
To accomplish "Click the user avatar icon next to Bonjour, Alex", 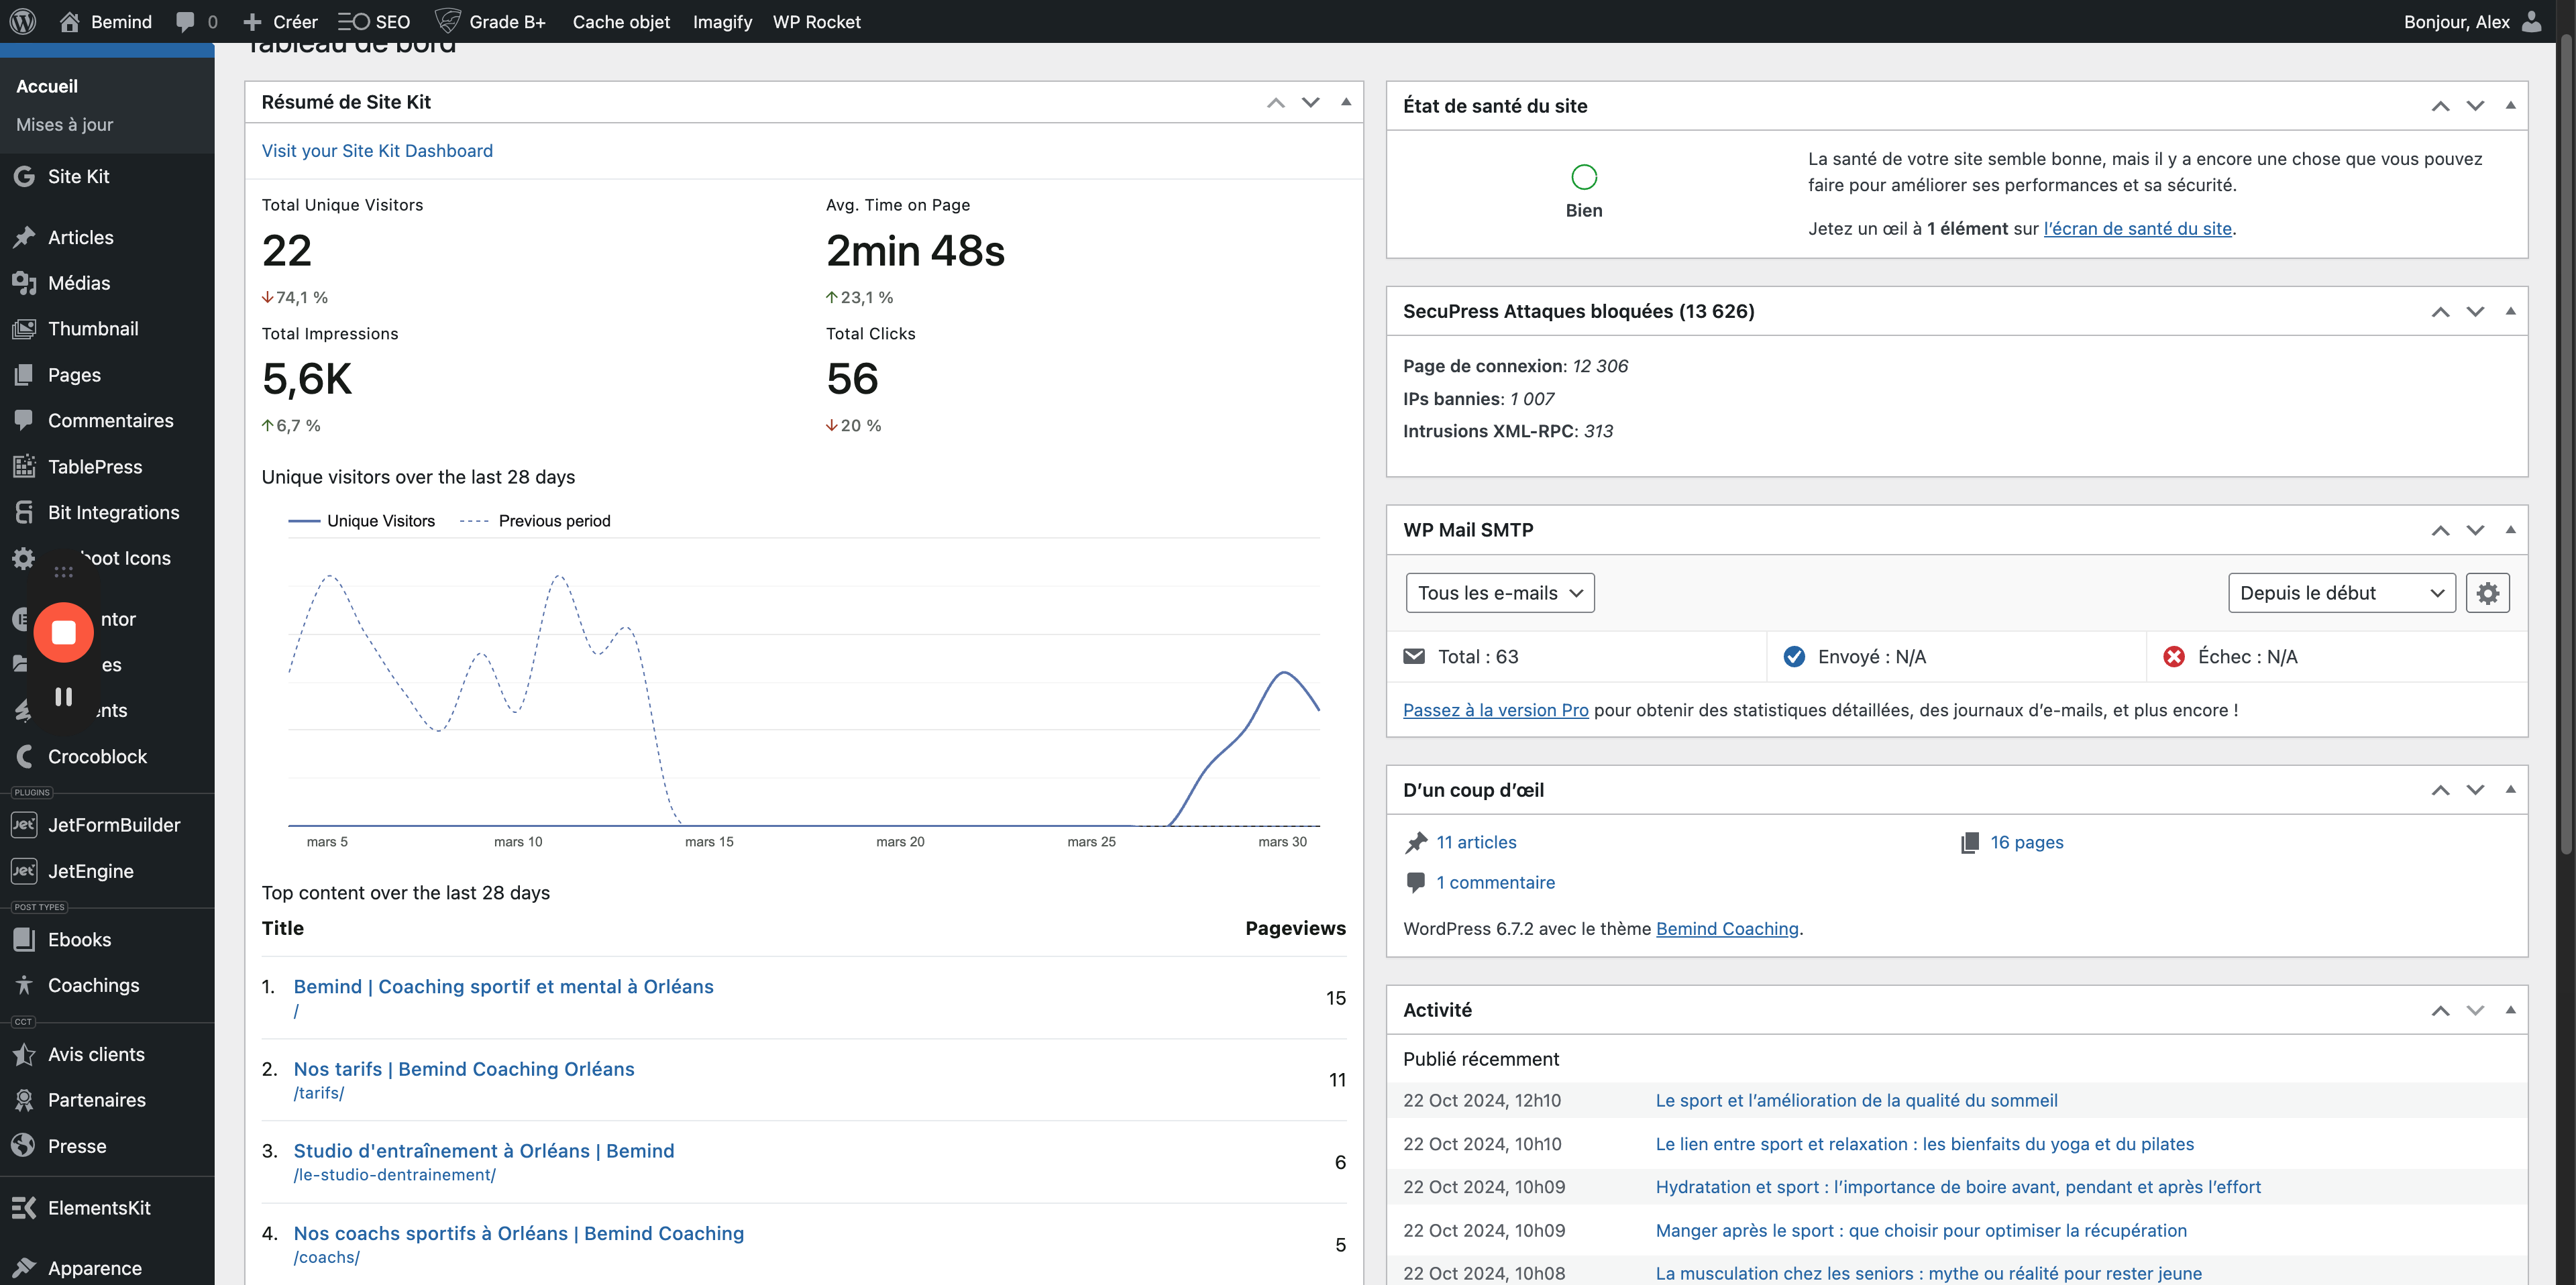I will click(x=2531, y=21).
